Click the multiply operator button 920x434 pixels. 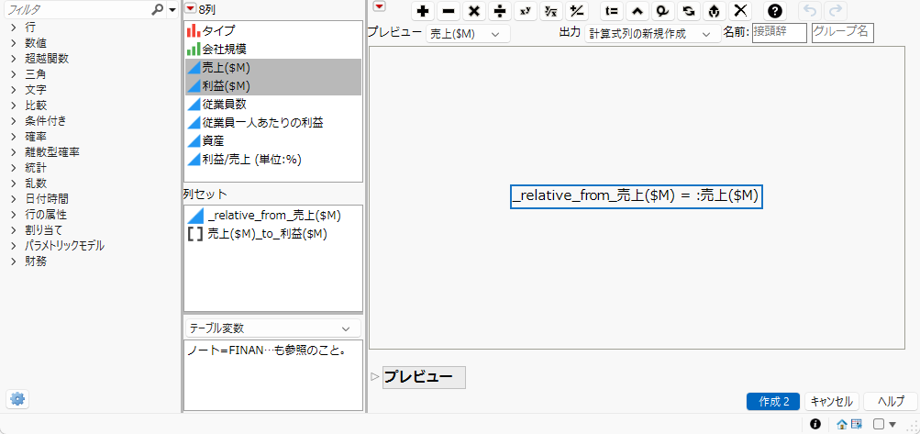(474, 11)
